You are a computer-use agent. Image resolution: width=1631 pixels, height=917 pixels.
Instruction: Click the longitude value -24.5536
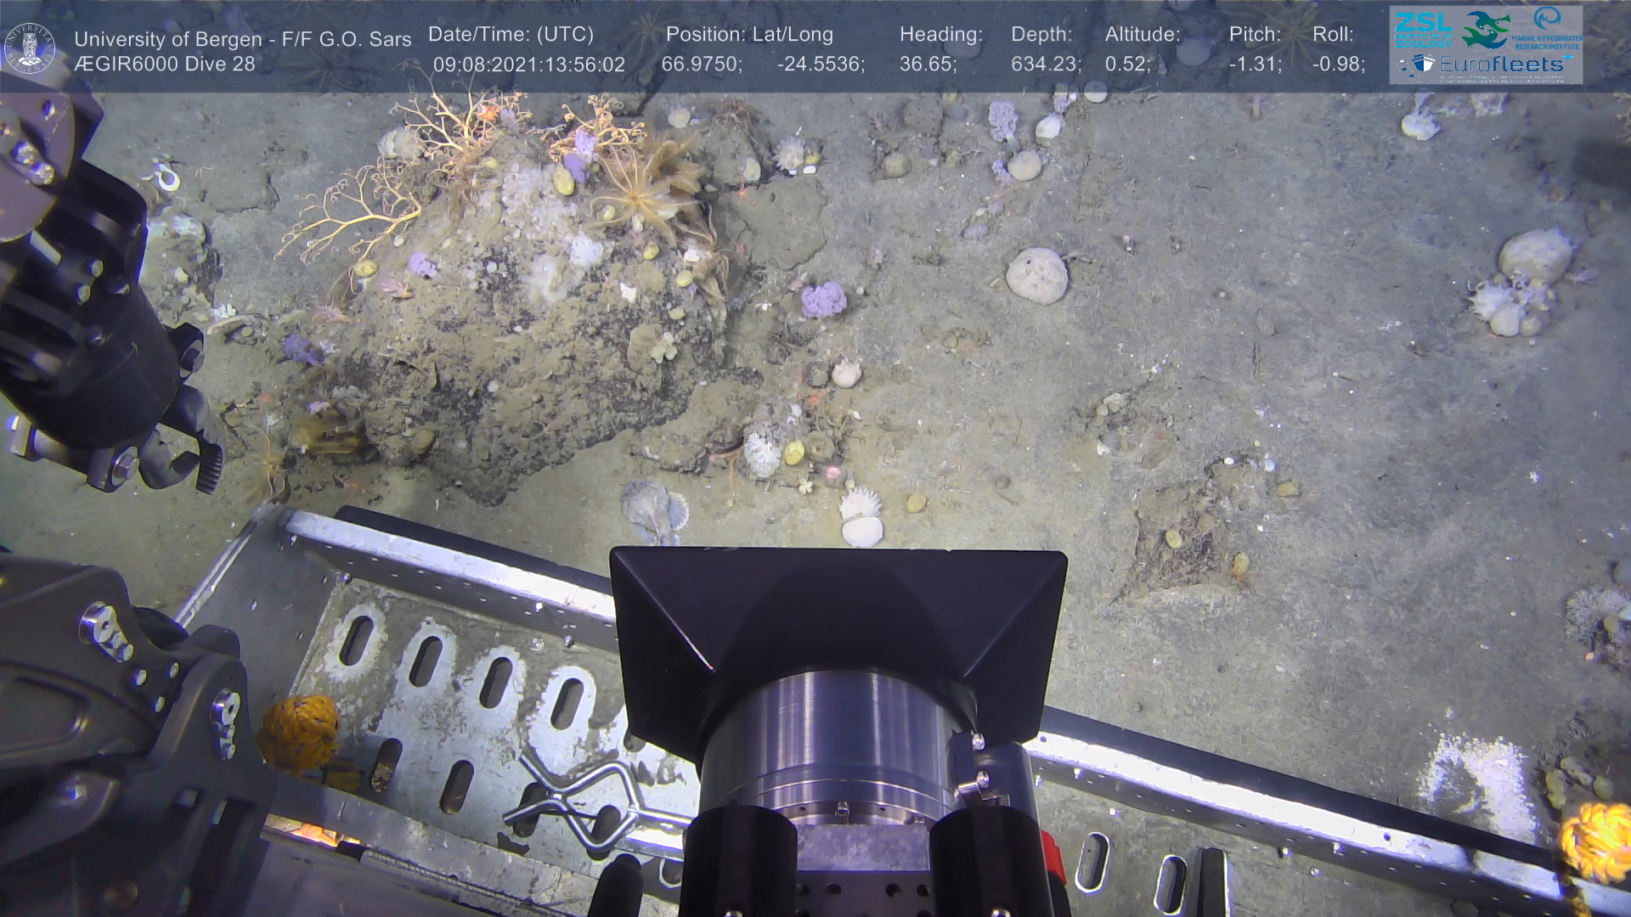pyautogui.click(x=821, y=65)
